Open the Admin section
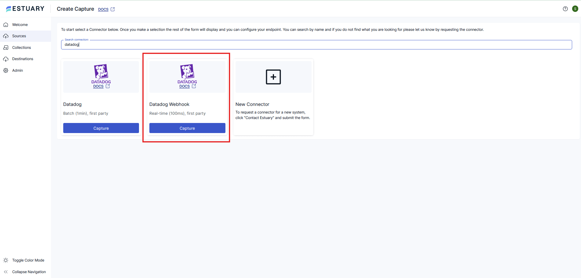 17,70
